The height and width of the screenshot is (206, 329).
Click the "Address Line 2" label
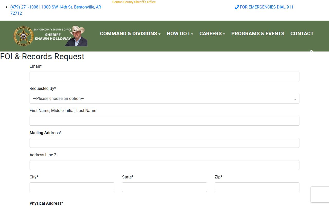click(43, 155)
